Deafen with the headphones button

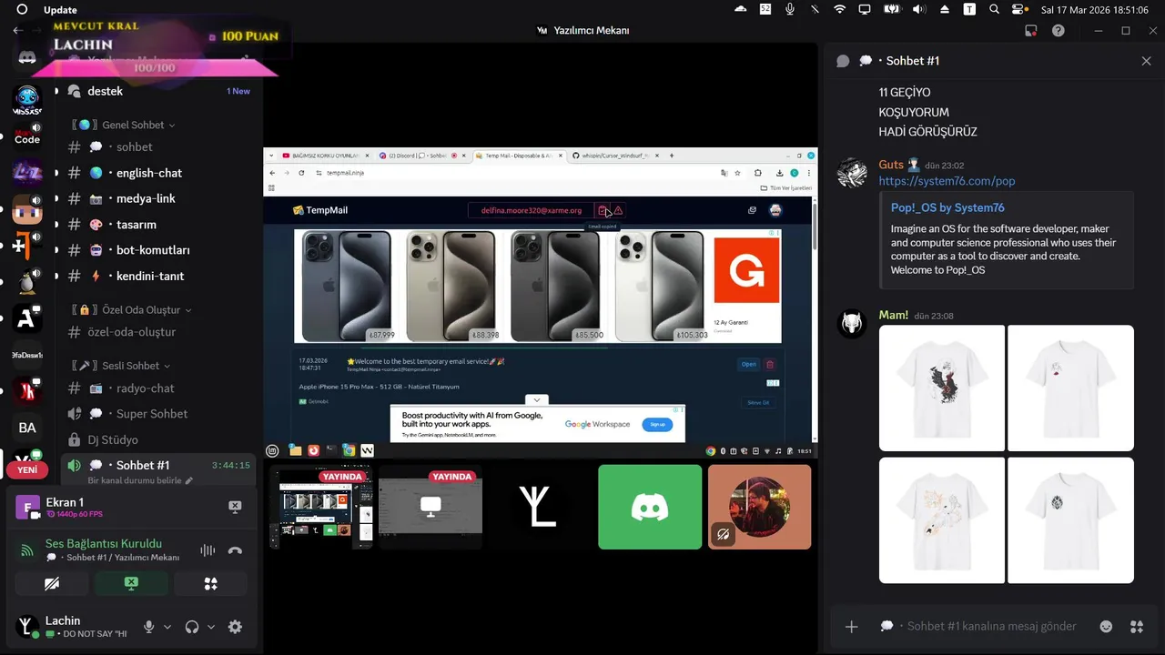pos(192,627)
